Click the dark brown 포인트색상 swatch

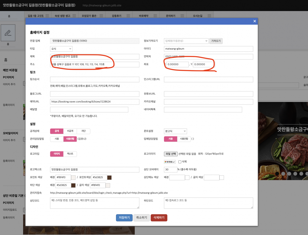tap(109, 178)
